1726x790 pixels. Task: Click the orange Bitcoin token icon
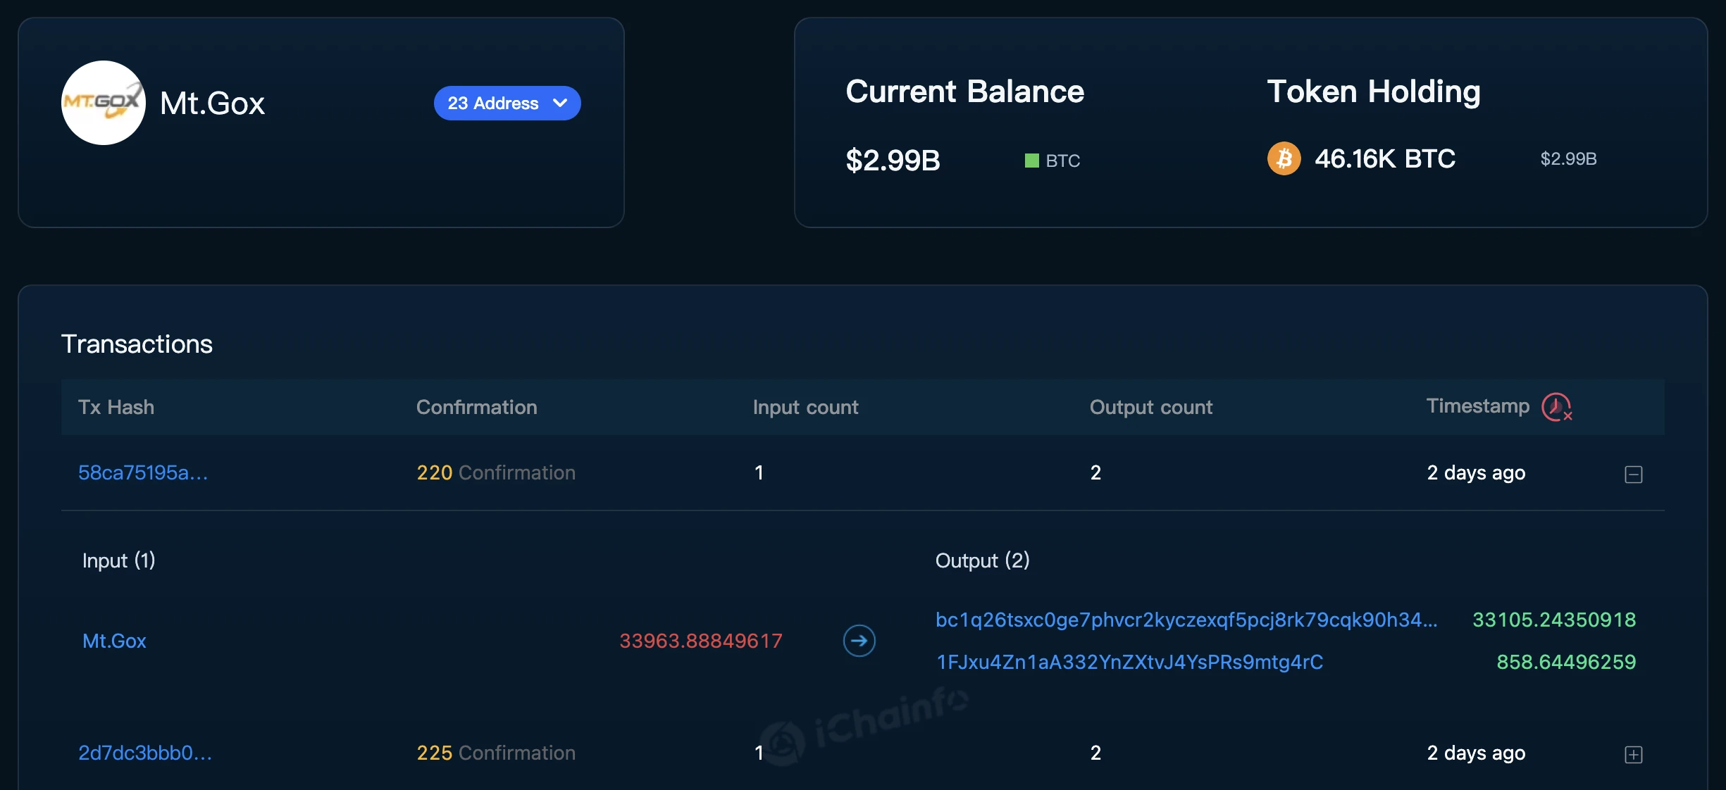click(x=1284, y=158)
